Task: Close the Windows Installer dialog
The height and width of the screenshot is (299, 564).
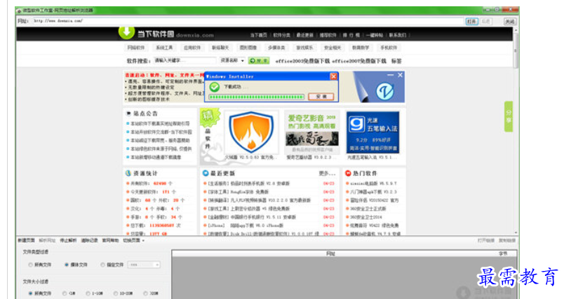Action: pos(333,76)
